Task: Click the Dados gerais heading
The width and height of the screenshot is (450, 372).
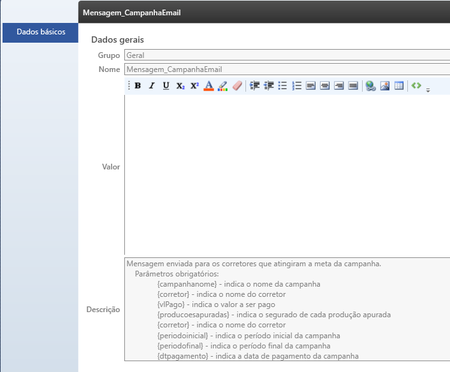Action: [x=117, y=39]
